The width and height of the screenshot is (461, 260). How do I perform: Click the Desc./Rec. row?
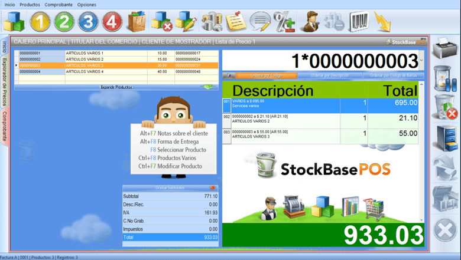tap(170, 205)
